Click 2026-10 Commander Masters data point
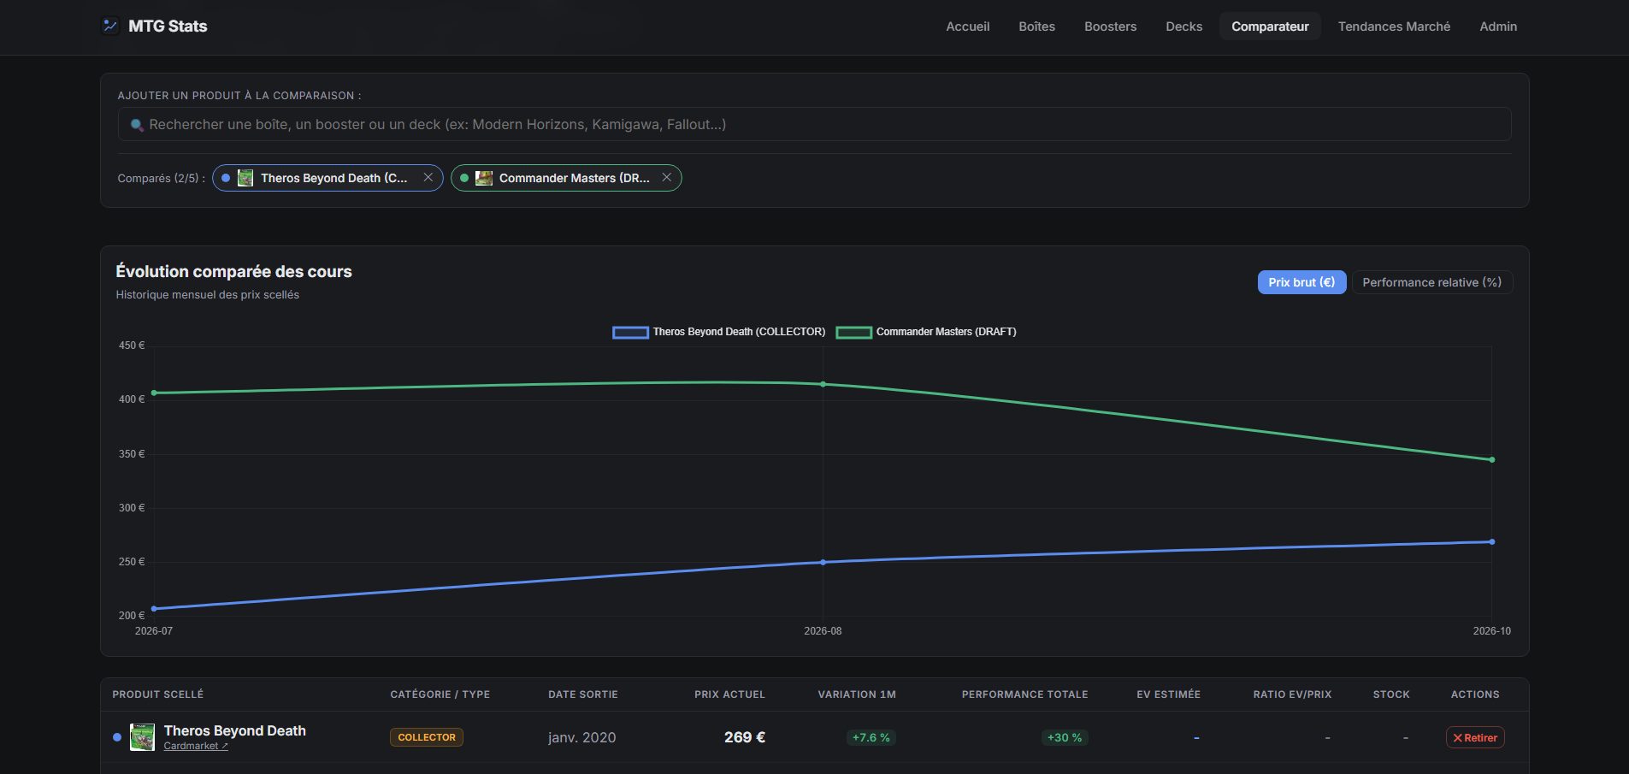Screen dimensions: 1629x774 tap(1492, 460)
